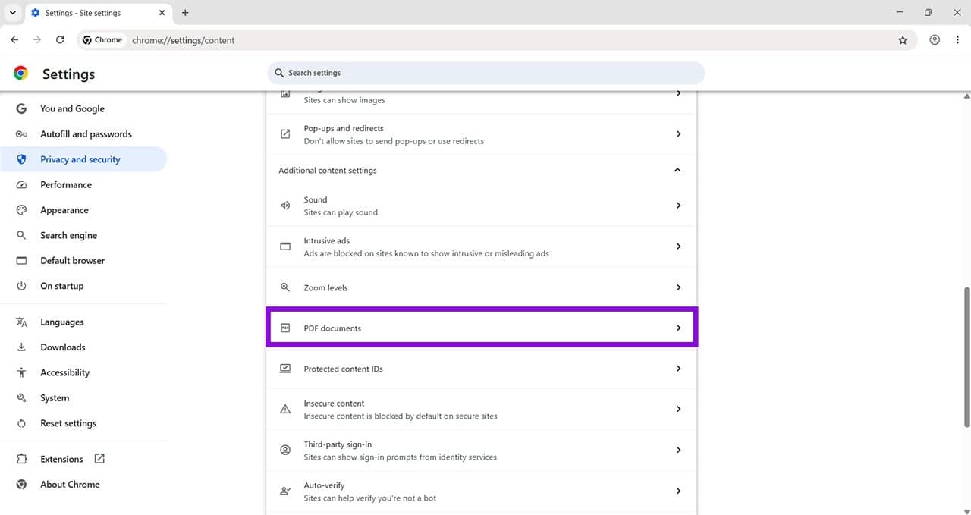Go to You and Google section
The width and height of the screenshot is (971, 515).
(x=83, y=108)
